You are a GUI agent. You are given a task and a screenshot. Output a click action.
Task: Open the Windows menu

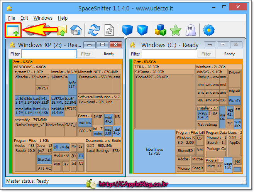pos(43,18)
